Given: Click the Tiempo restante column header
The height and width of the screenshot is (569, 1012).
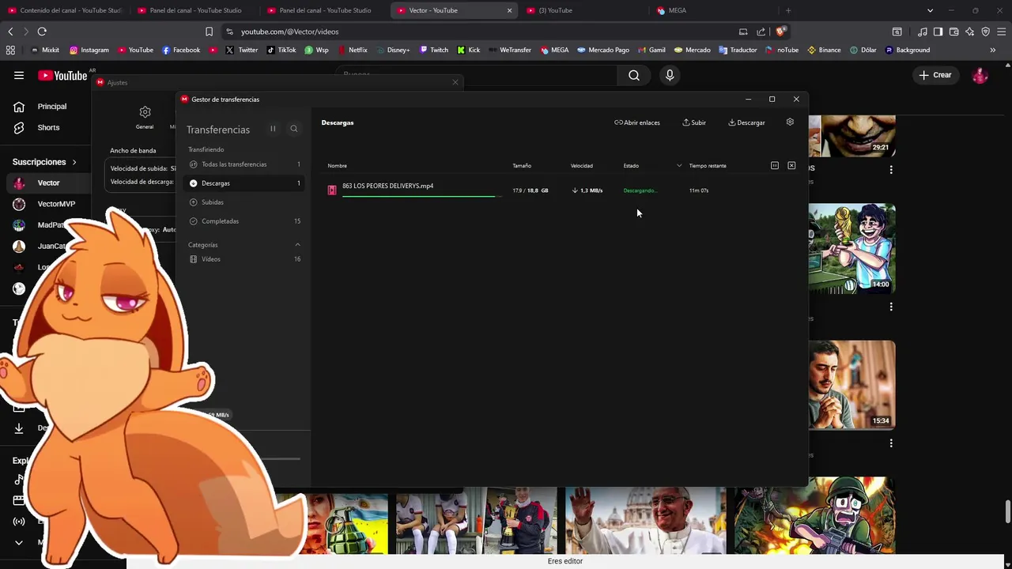Looking at the screenshot, I should 708,166.
